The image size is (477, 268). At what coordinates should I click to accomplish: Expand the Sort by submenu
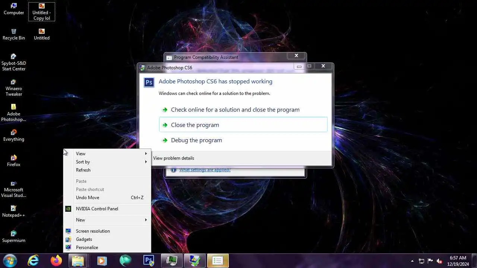tap(107, 162)
